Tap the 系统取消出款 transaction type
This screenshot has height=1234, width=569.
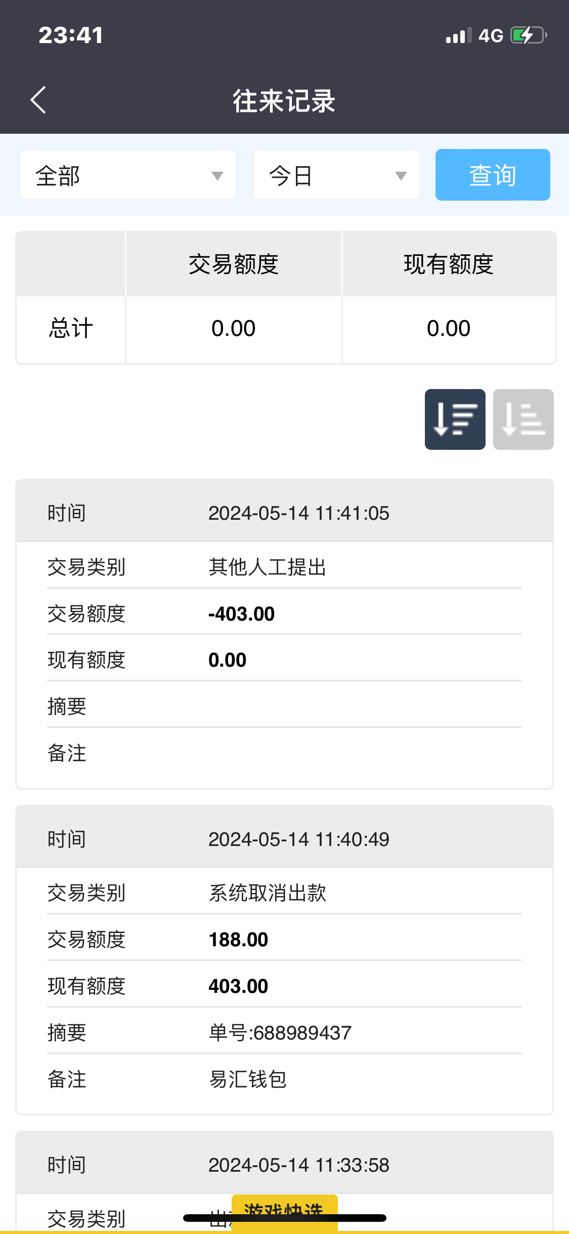point(267,893)
